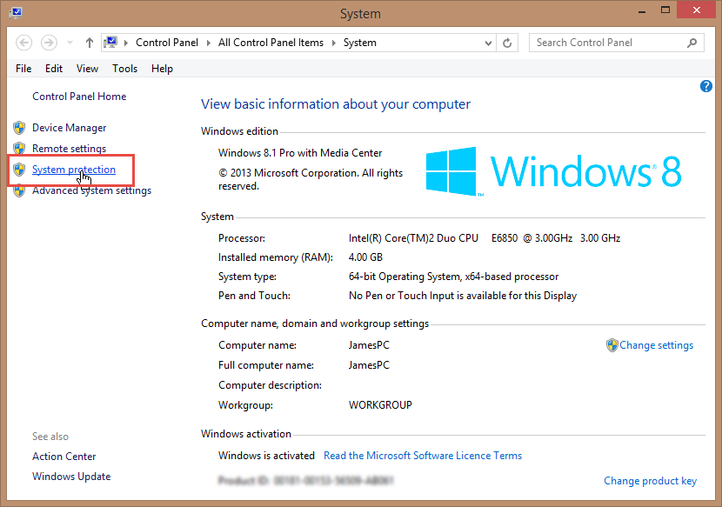Go to Control Panel Home
Screen dimensions: 722x507
[x=79, y=97]
